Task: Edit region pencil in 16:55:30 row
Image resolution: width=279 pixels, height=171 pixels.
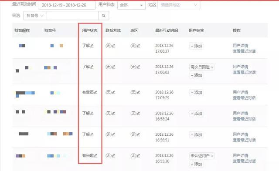Action: point(139,156)
